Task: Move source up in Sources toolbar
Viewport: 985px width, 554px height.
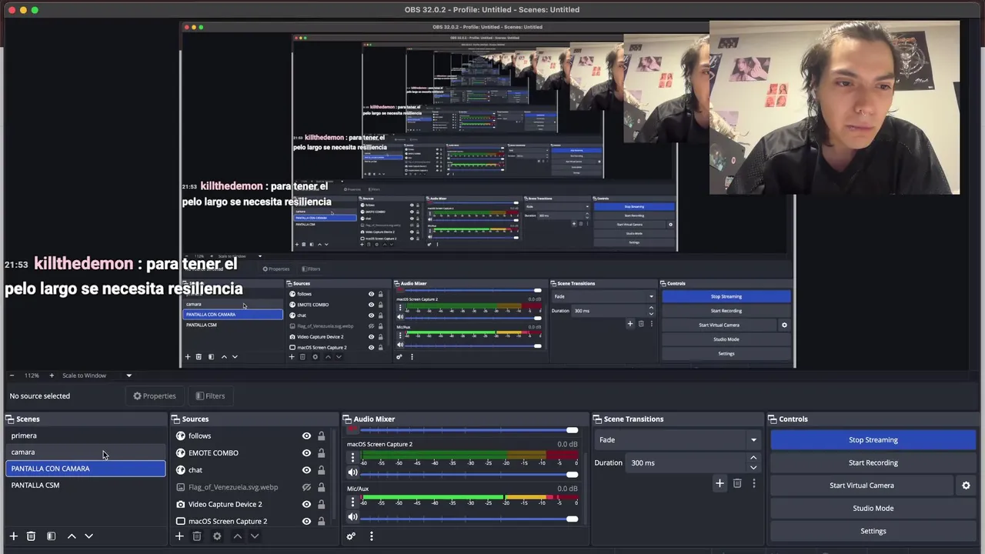Action: (x=237, y=536)
